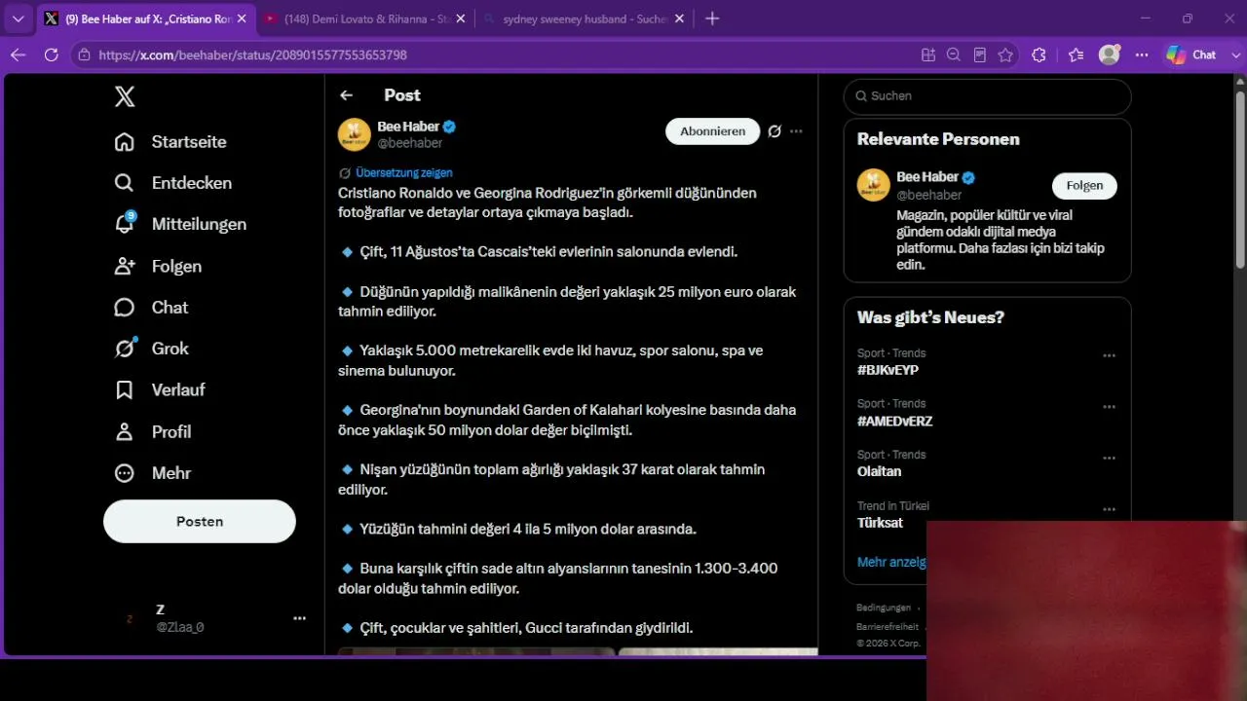Open the #BJKvEYP trend

tap(888, 370)
